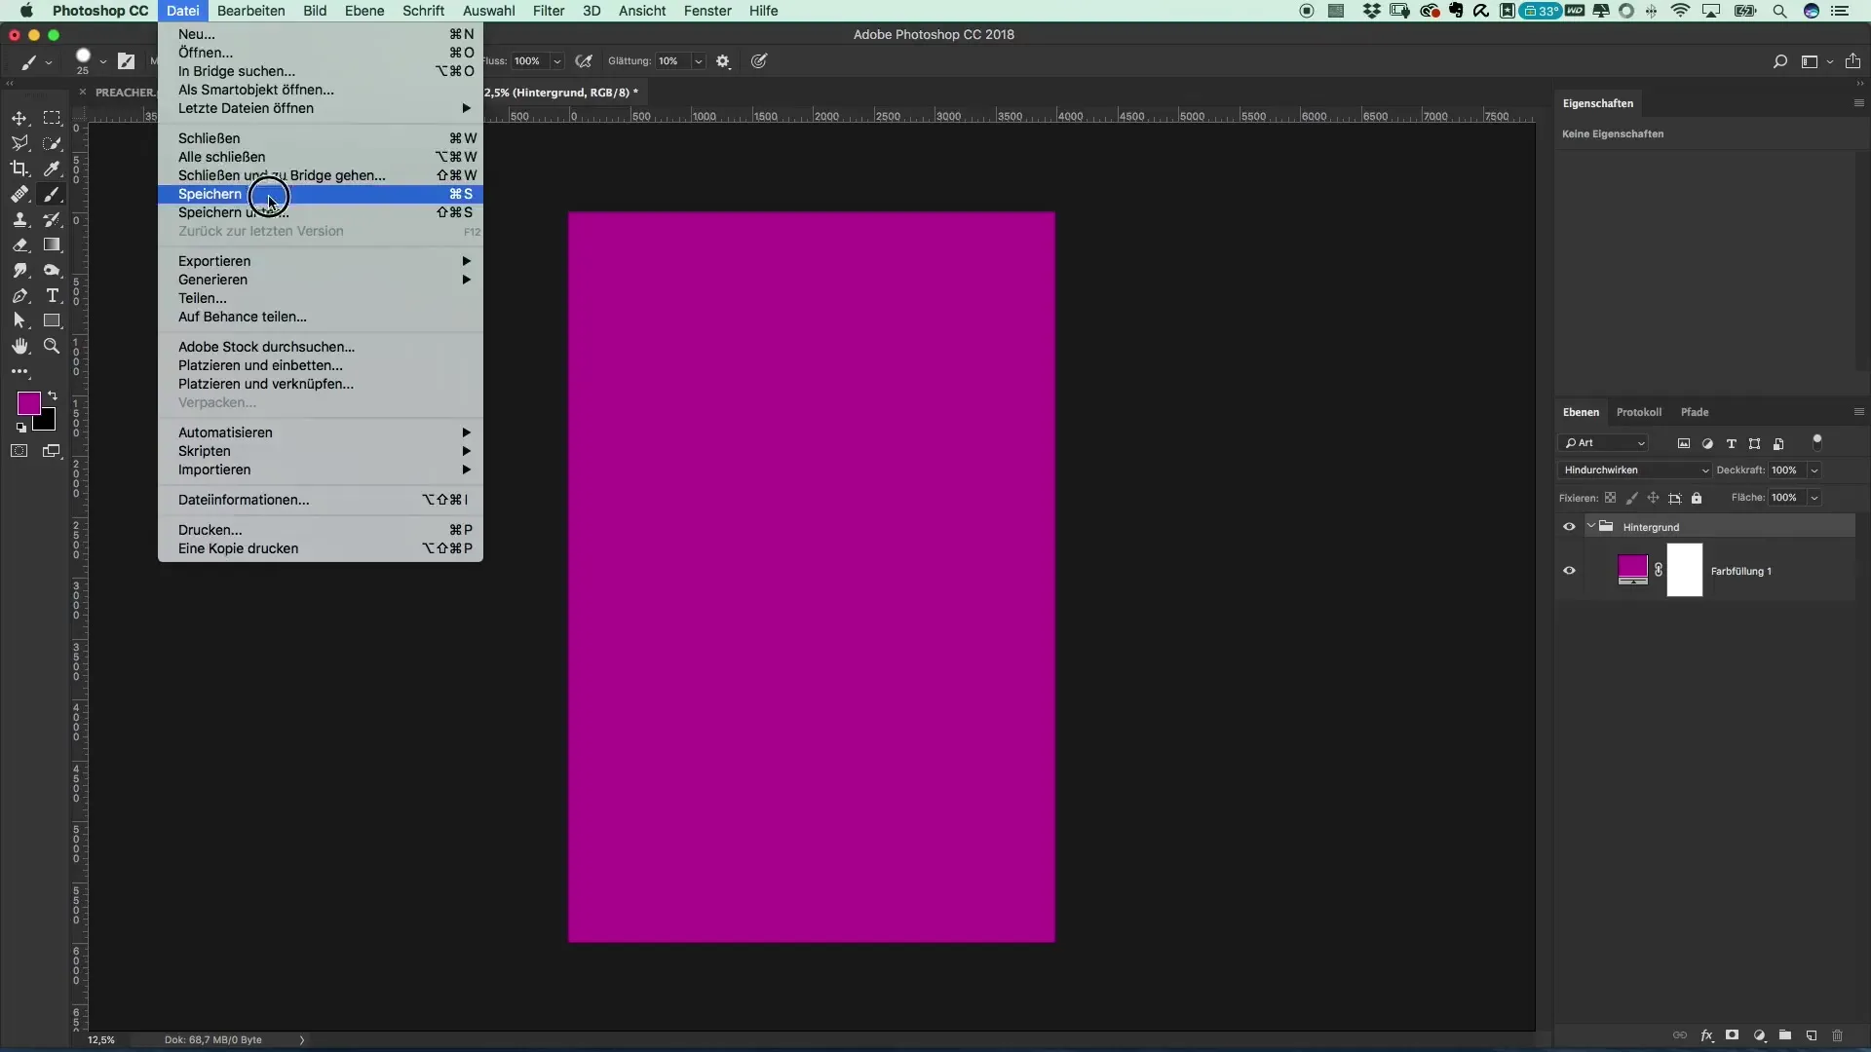Image resolution: width=1871 pixels, height=1052 pixels.
Task: Toggle layer filtering switch on
Action: tap(1816, 442)
